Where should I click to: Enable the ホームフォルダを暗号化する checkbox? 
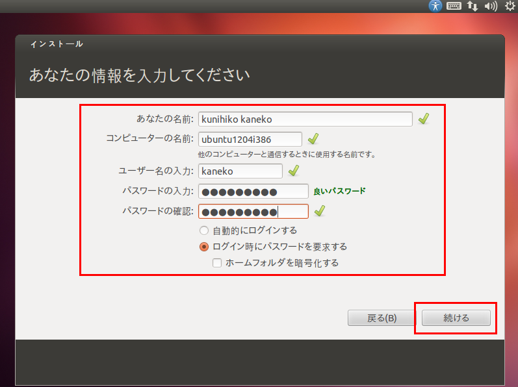[217, 263]
